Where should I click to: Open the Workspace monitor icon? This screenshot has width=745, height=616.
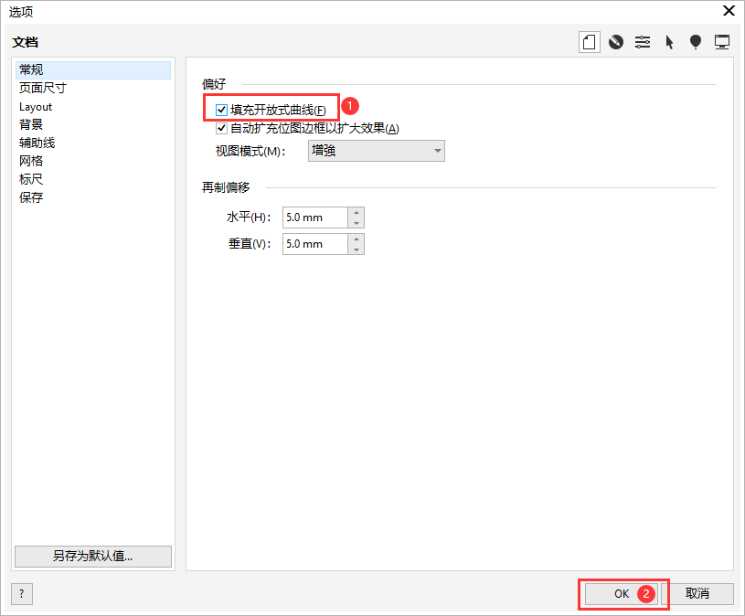[722, 42]
